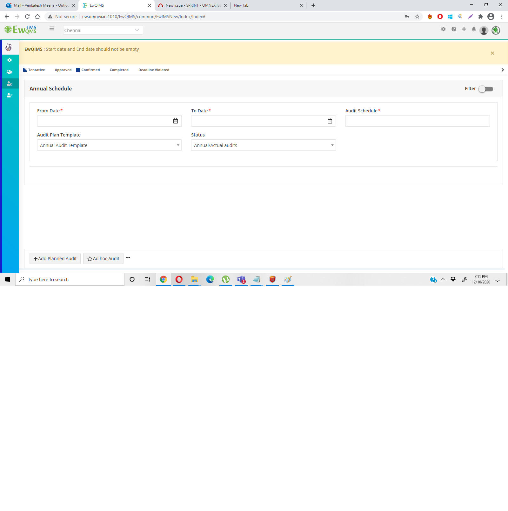The width and height of the screenshot is (508, 511).
Task: Open the browser extensions puzzle icon
Action: (x=481, y=17)
